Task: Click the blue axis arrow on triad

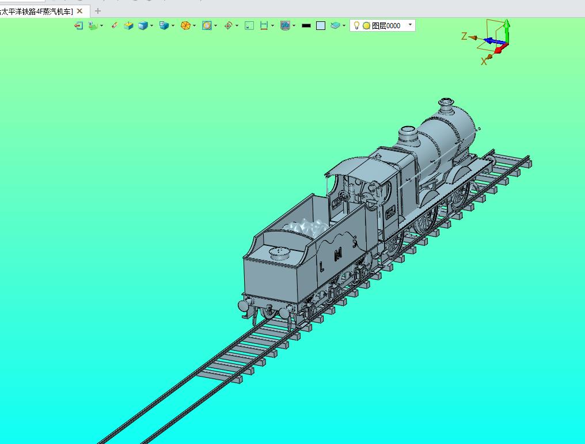Action: 493,41
